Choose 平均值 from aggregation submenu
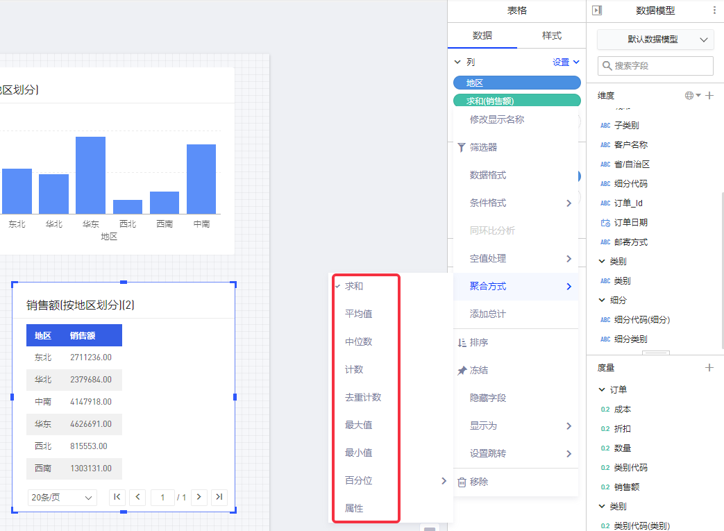Image resolution: width=724 pixels, height=531 pixels. point(359,314)
